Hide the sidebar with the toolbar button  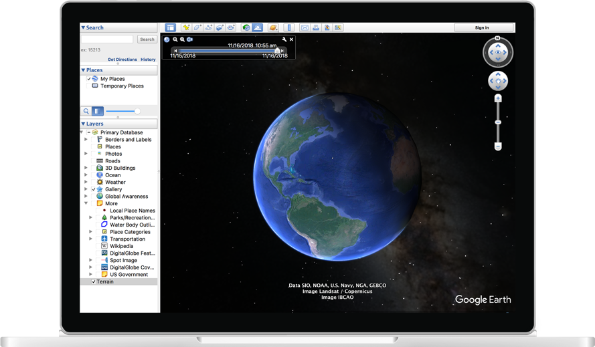pos(171,28)
